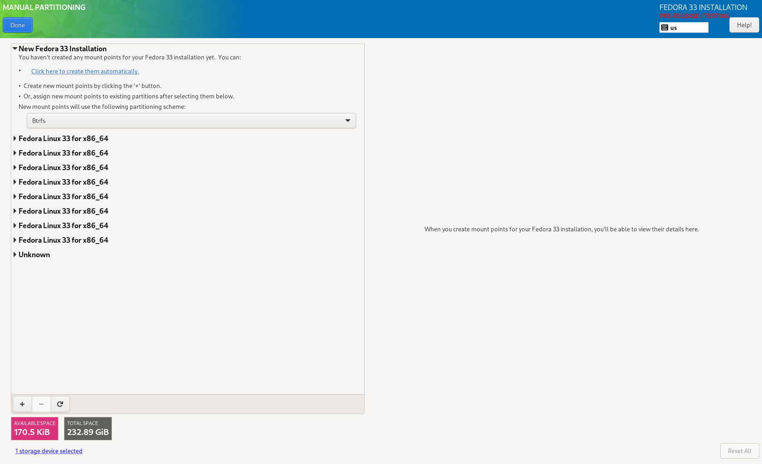Click "You haven't created any mount points" sentence

click(130, 57)
